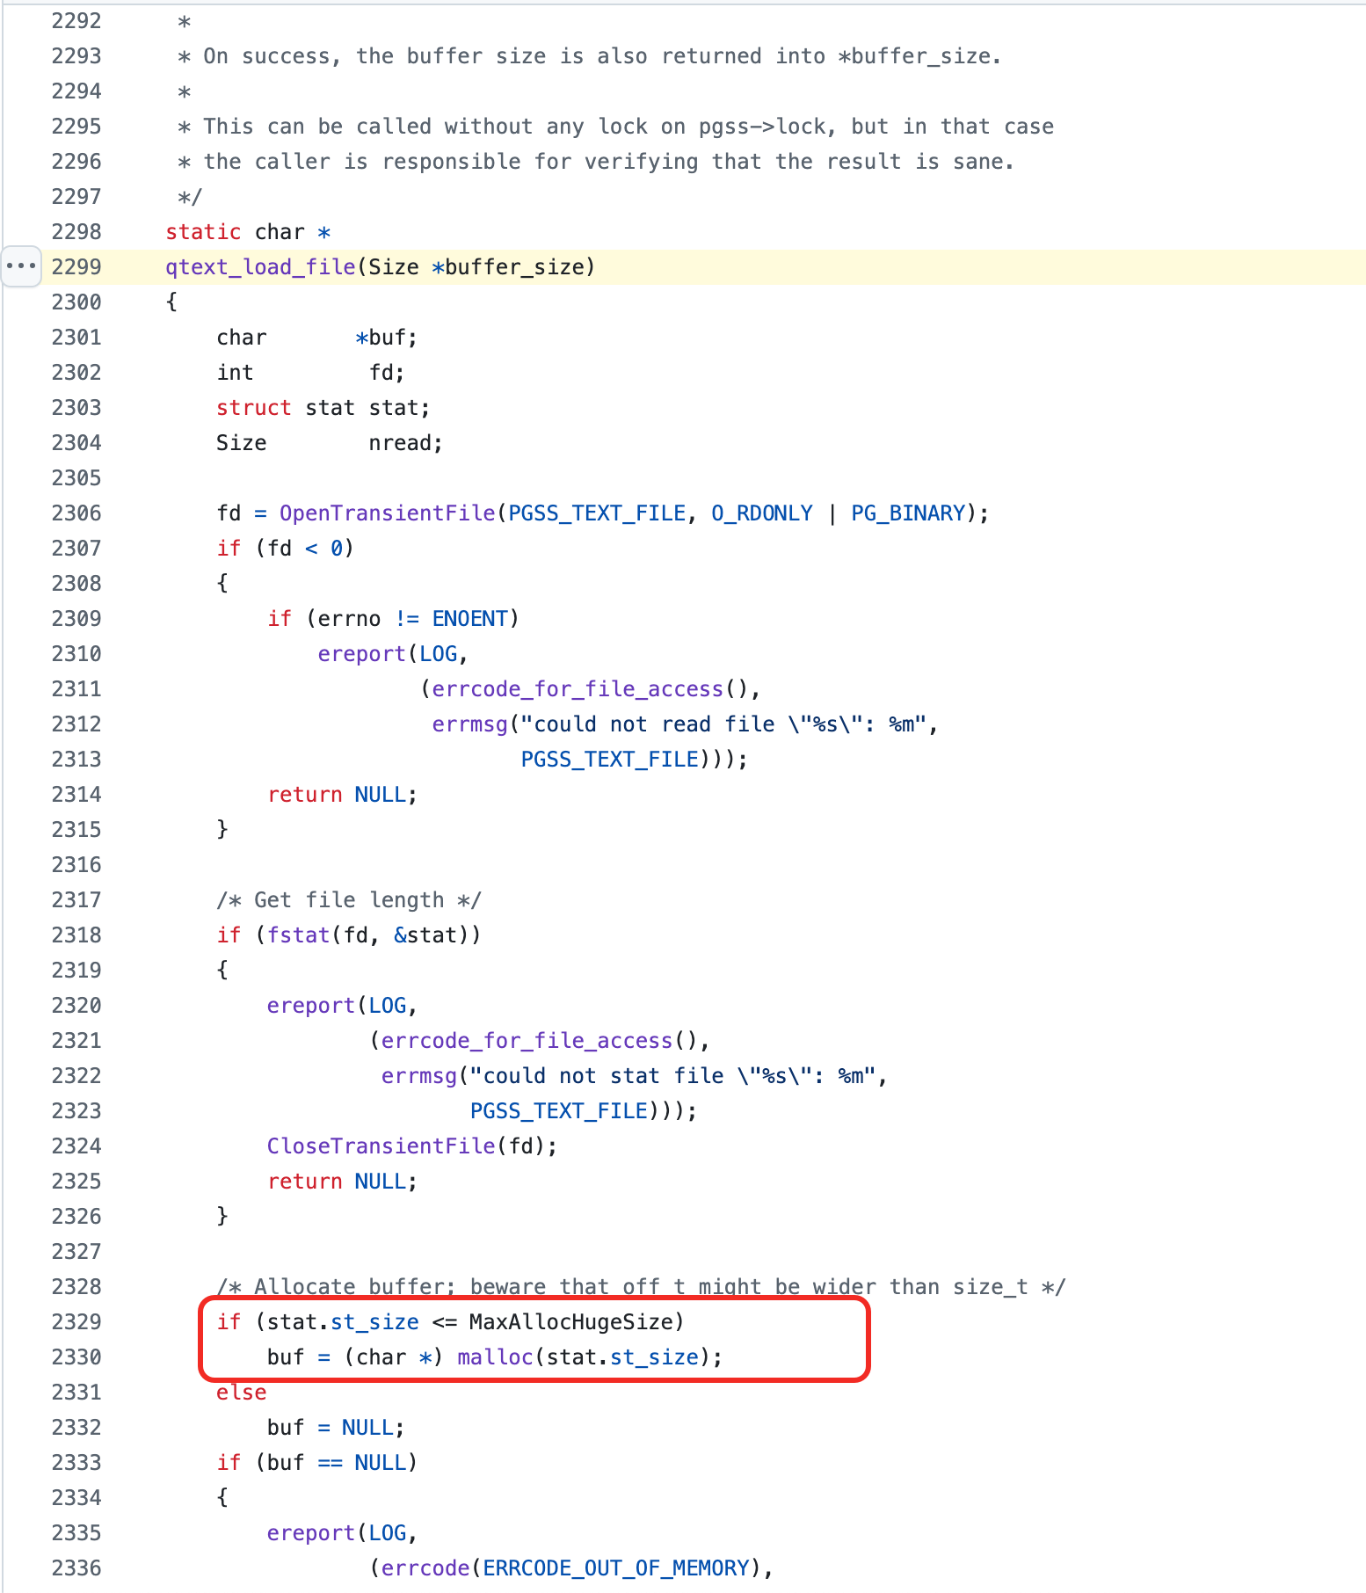Click "Size nread;" declaration
Image resolution: width=1366 pixels, height=1593 pixels.
coord(330,442)
